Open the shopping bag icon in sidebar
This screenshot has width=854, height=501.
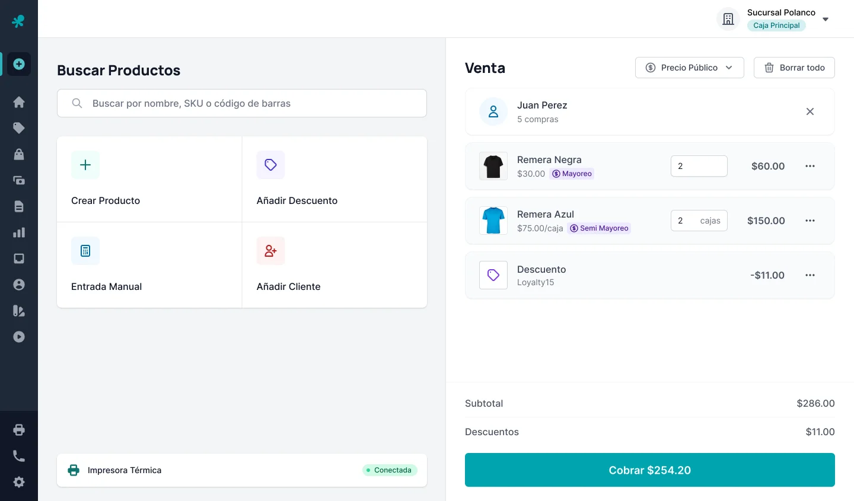[x=19, y=154]
